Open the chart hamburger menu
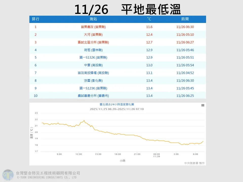The width and height of the screenshot is (243, 182). 202,105
